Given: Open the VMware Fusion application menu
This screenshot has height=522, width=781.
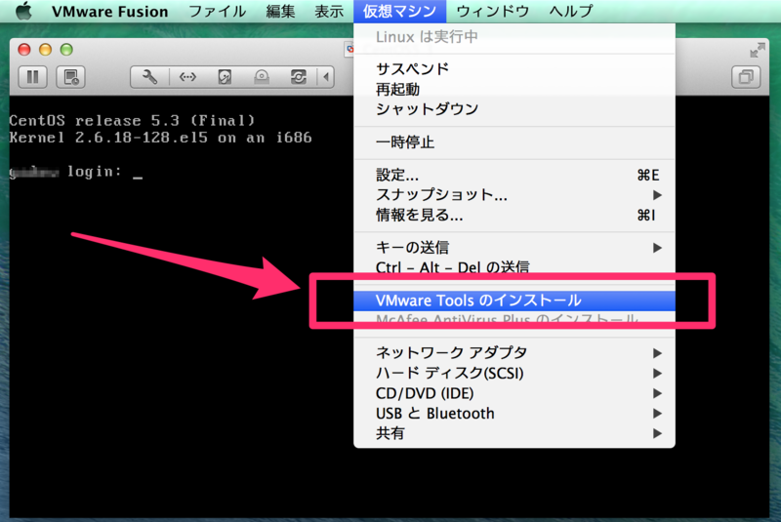Looking at the screenshot, I should point(109,11).
